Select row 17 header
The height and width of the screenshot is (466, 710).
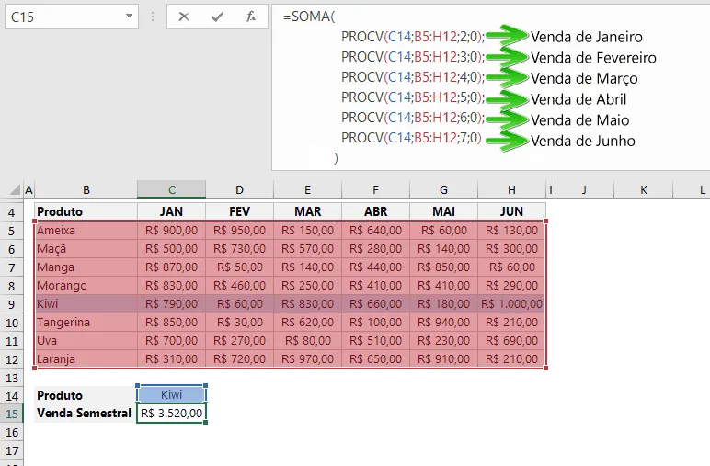click(x=11, y=450)
